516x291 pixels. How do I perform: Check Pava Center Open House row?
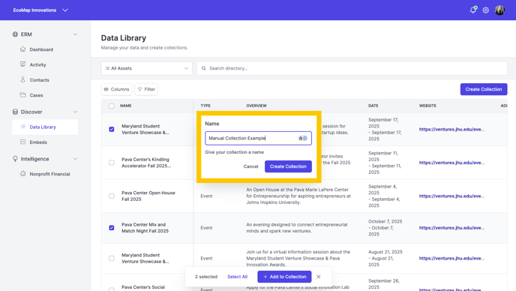click(x=112, y=196)
